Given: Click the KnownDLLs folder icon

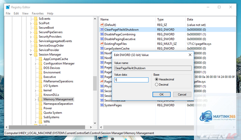Looking at the screenshot, I should (40, 95).
